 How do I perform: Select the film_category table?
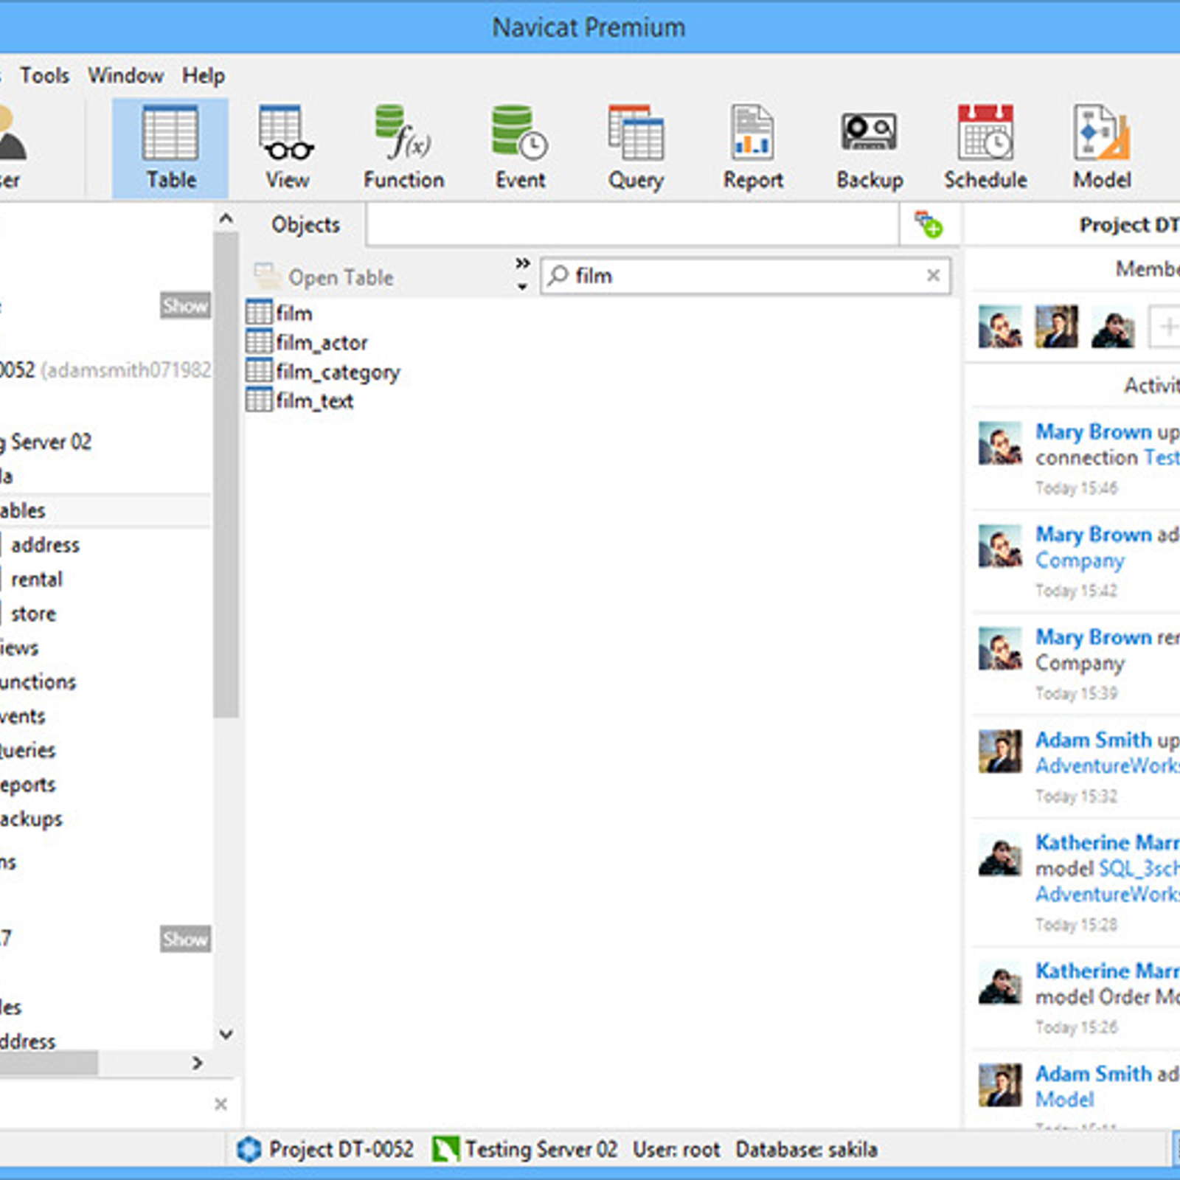323,372
